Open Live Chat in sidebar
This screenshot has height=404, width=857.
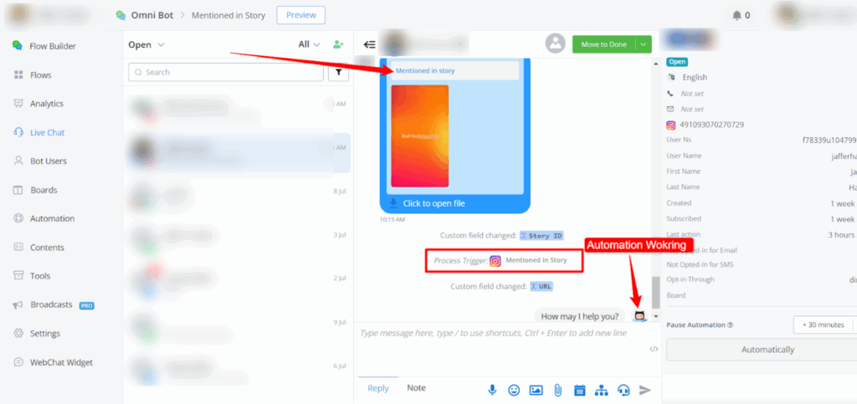pyautogui.click(x=47, y=132)
